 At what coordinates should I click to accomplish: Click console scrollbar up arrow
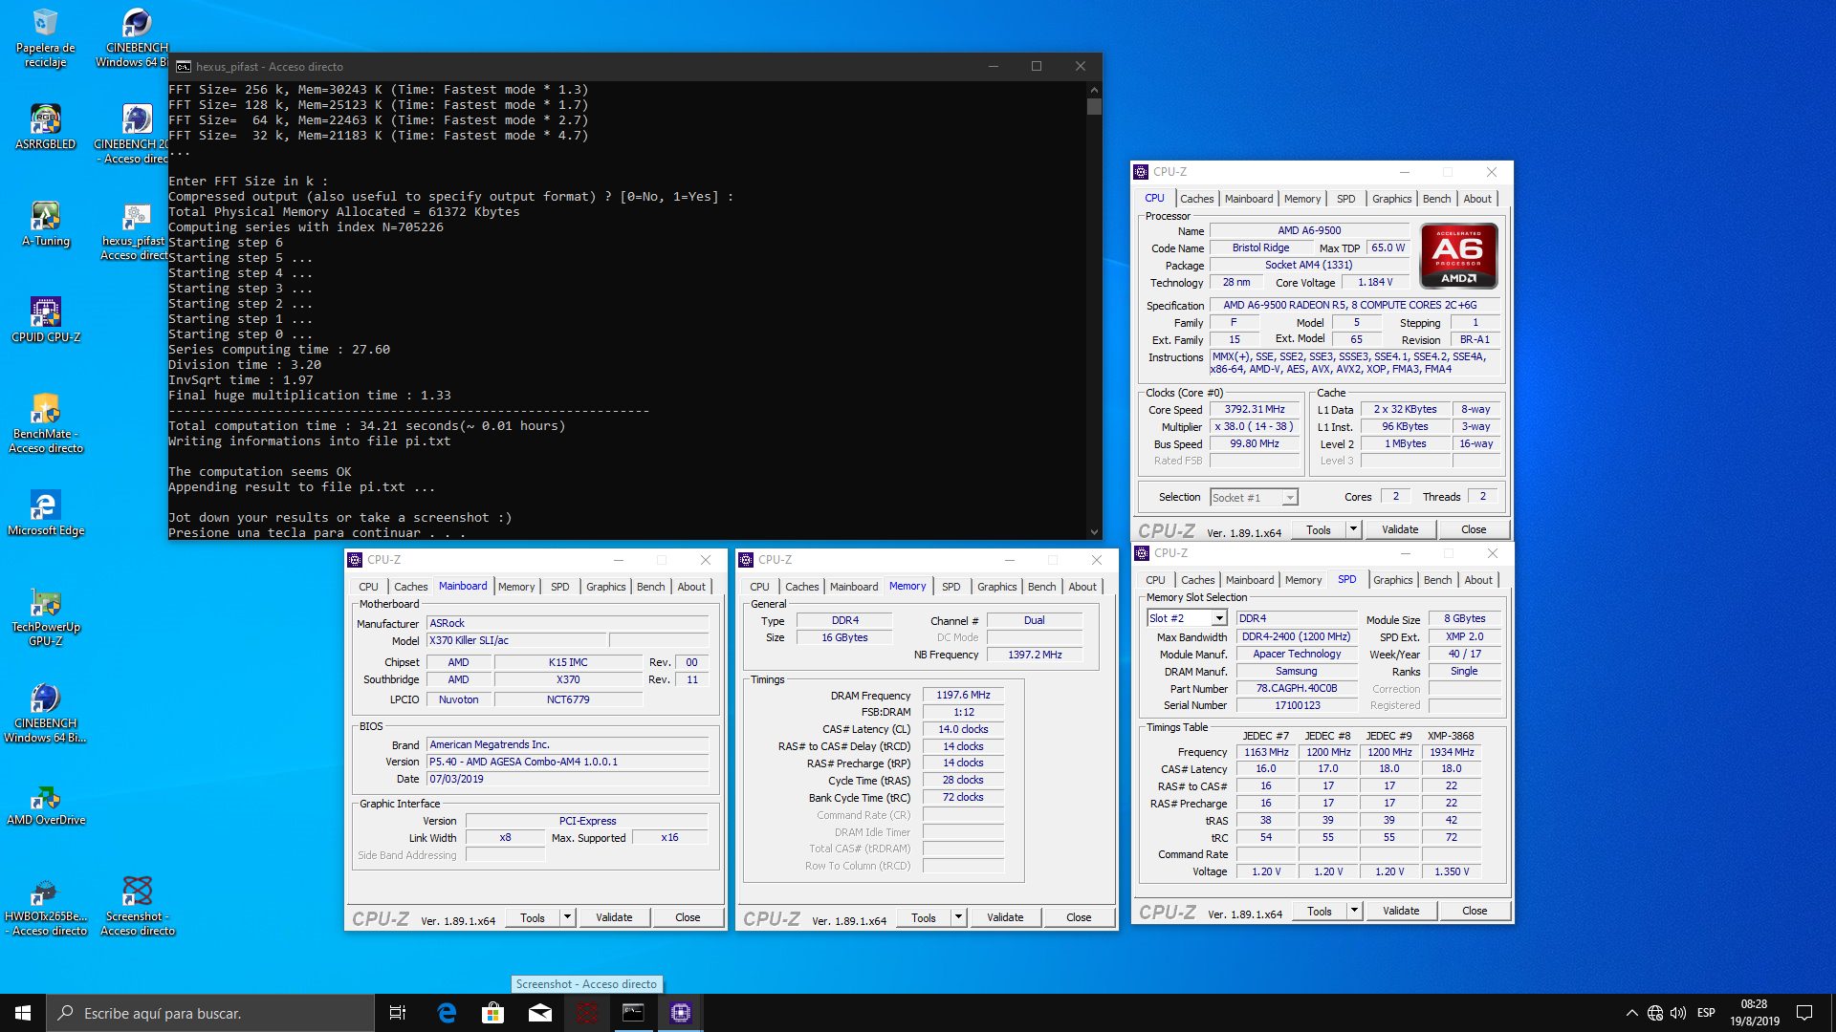[1094, 89]
